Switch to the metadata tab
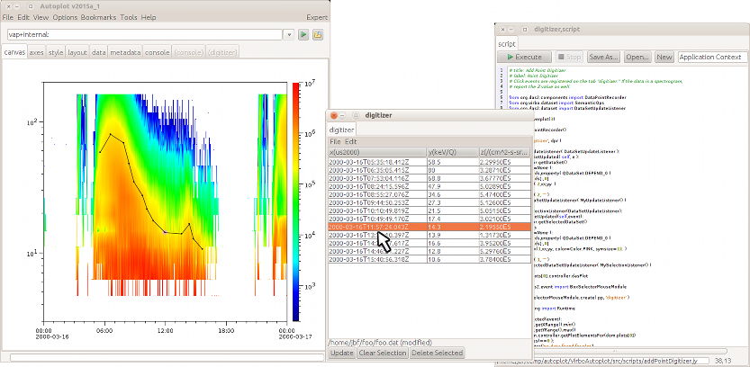Viewport: 750px width, 367px height. 125,53
